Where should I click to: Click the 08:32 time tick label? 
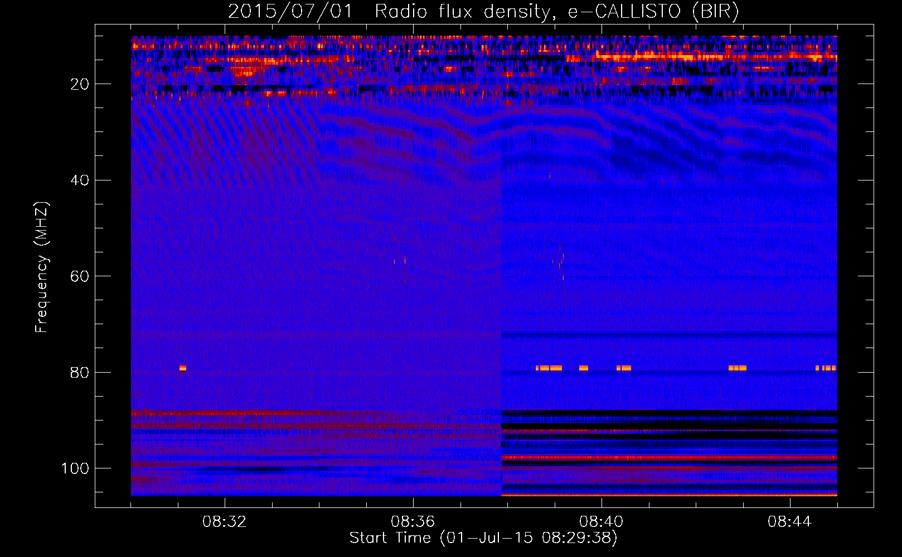(225, 522)
